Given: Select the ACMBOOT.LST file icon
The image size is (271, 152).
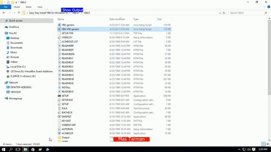Looking at the screenshot, I should 59,41.
